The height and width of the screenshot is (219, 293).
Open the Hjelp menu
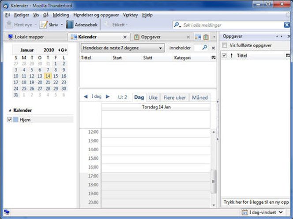pos(147,15)
